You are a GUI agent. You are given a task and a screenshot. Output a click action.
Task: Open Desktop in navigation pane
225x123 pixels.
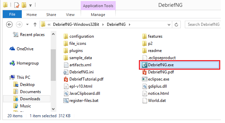(x=24, y=85)
